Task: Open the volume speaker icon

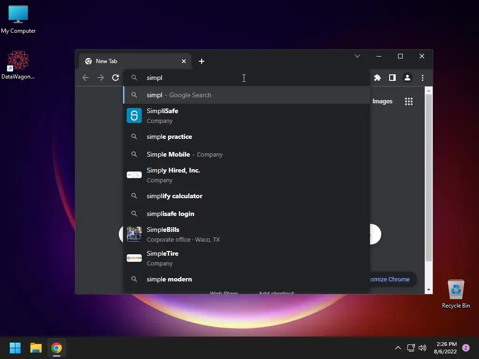Action: [422, 348]
